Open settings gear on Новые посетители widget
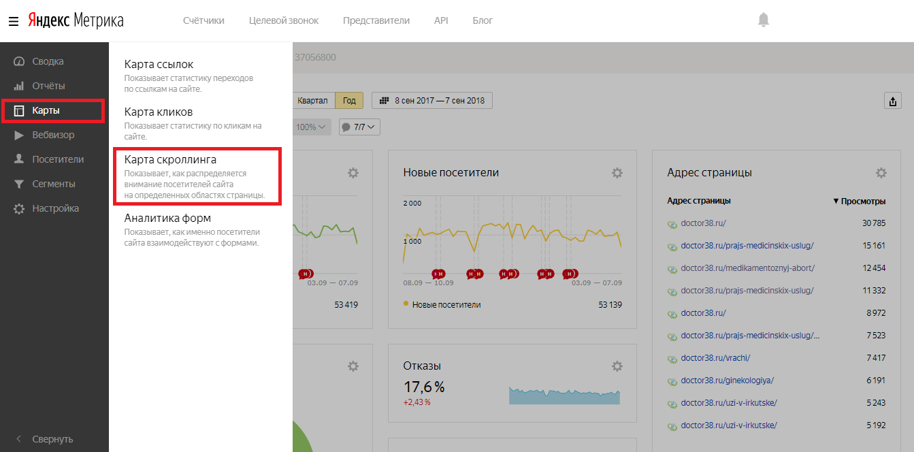Image resolution: width=914 pixels, height=452 pixels. coord(617,173)
